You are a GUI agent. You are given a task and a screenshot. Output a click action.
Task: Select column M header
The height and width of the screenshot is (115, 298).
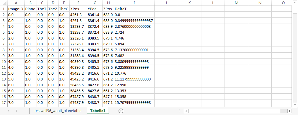click(x=237, y=3)
